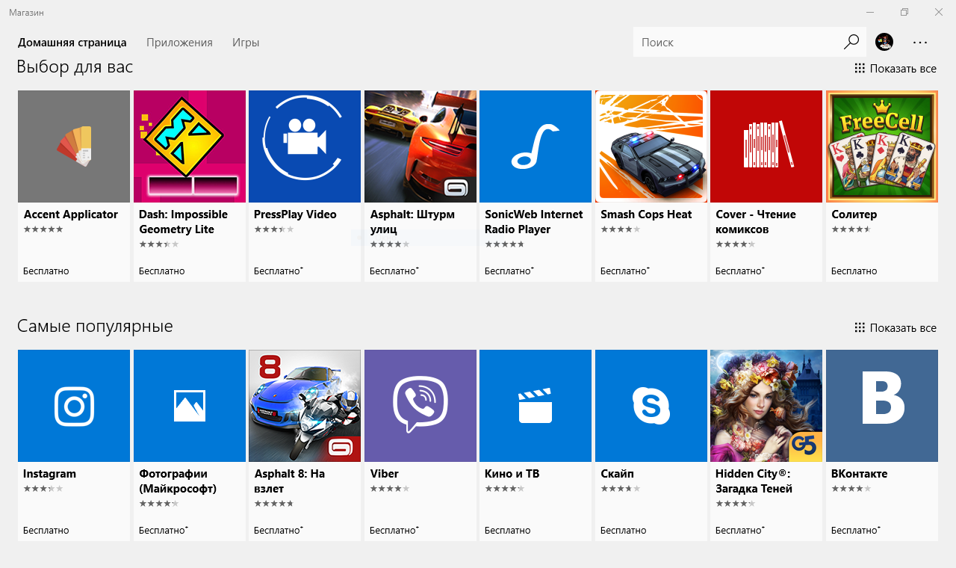This screenshot has height=568, width=956.
Task: Open SonicWeb Internet Radio Player note icon
Action: click(x=536, y=146)
